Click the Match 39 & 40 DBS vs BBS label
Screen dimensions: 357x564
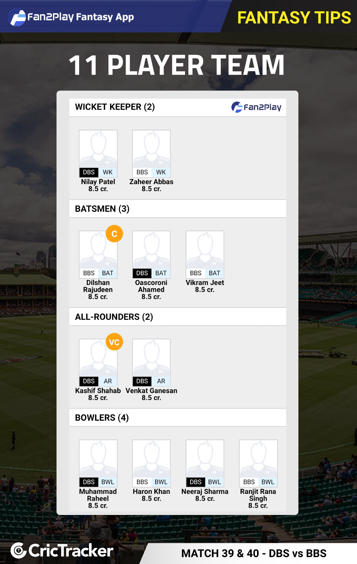point(254,553)
